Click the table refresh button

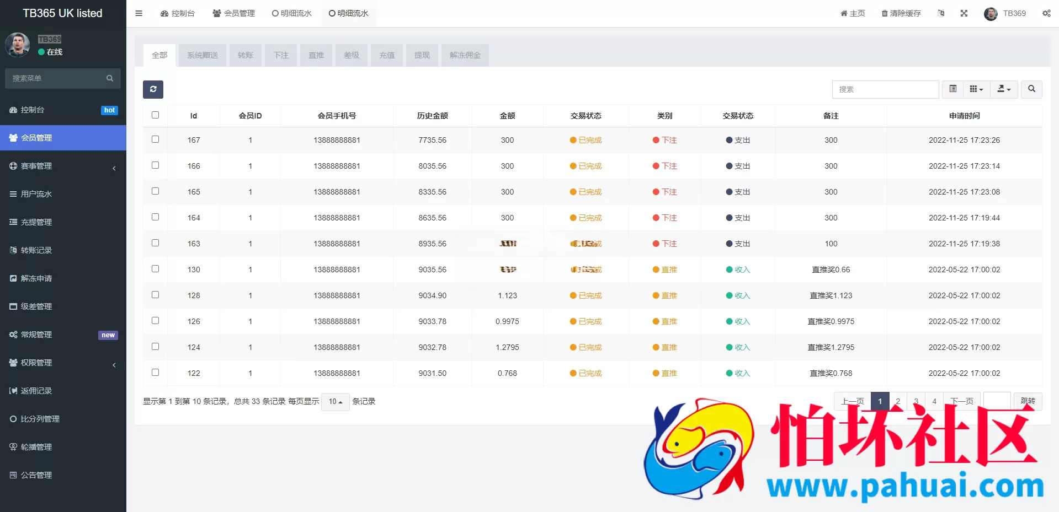(x=153, y=89)
